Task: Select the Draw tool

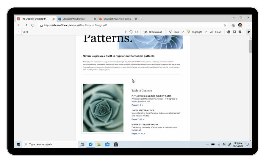Action: tap(174, 32)
